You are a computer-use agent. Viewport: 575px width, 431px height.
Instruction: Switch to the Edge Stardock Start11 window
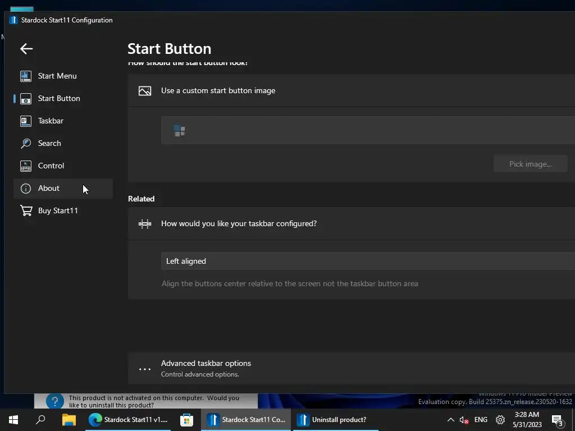(129, 420)
